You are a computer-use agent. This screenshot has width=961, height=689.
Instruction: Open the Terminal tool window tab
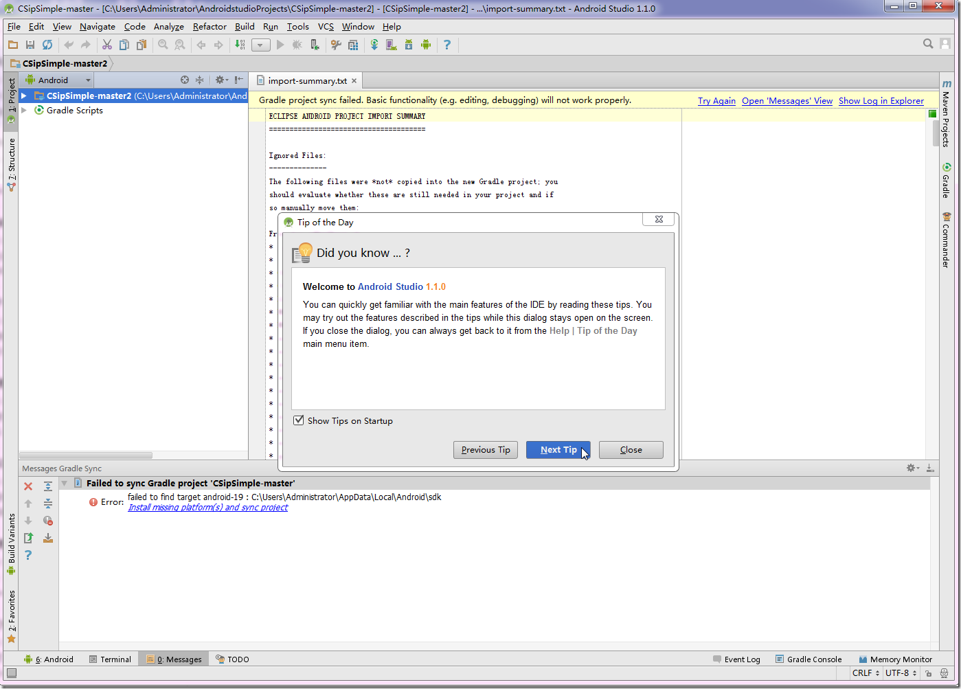click(x=110, y=659)
